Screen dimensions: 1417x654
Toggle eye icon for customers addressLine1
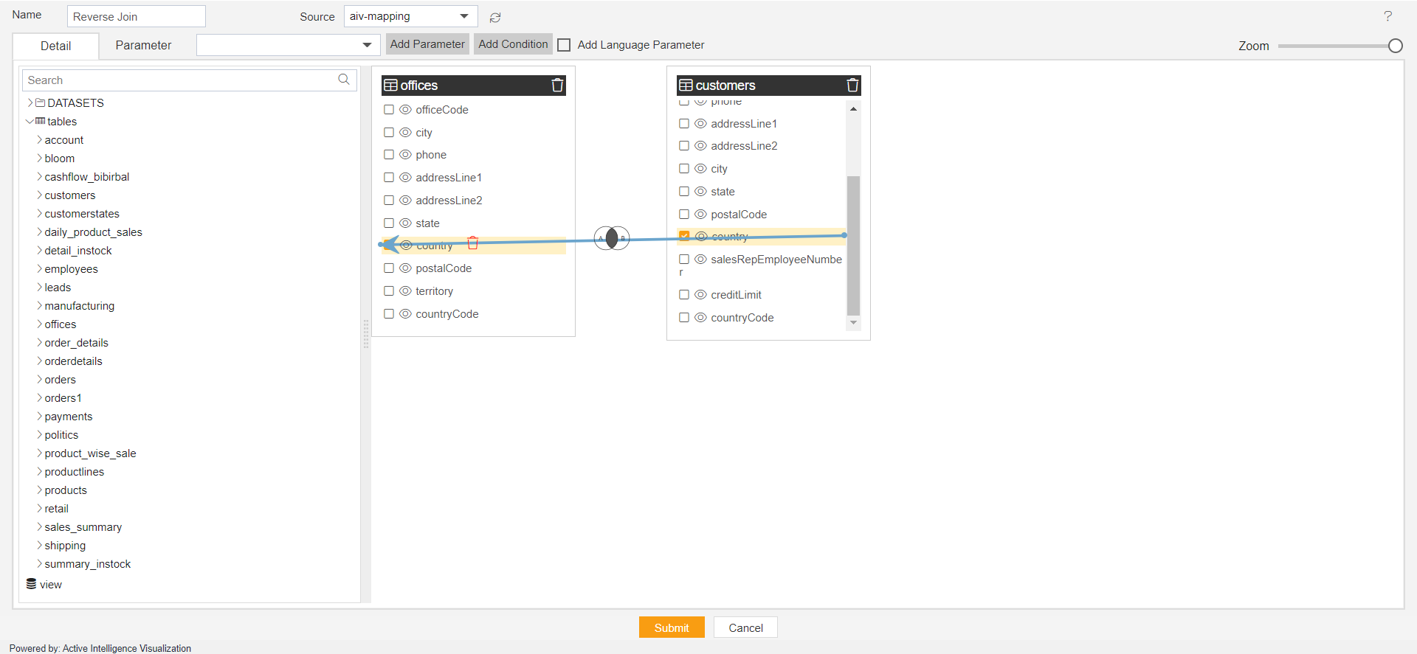(700, 124)
